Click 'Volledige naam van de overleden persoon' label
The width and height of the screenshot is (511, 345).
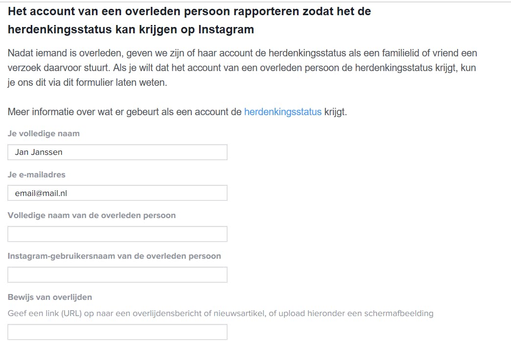pyautogui.click(x=92, y=215)
